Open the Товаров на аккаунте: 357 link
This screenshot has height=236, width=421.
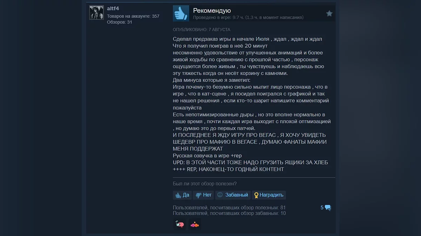point(133,16)
